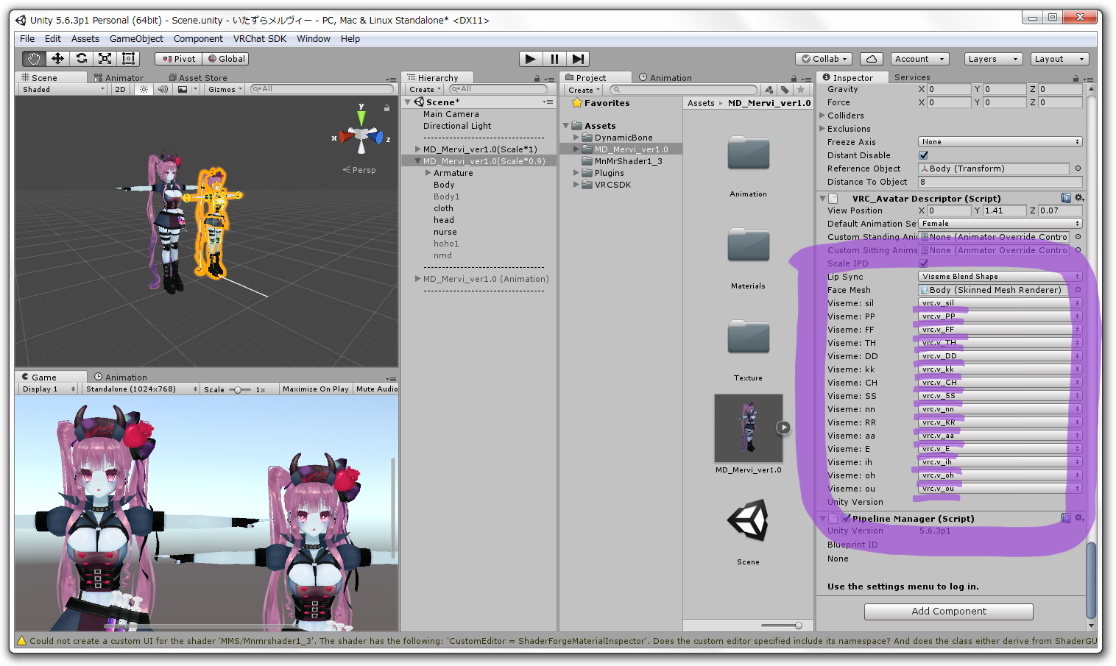Step forward one frame
Image resolution: width=1116 pixels, height=666 pixels.
[x=578, y=59]
